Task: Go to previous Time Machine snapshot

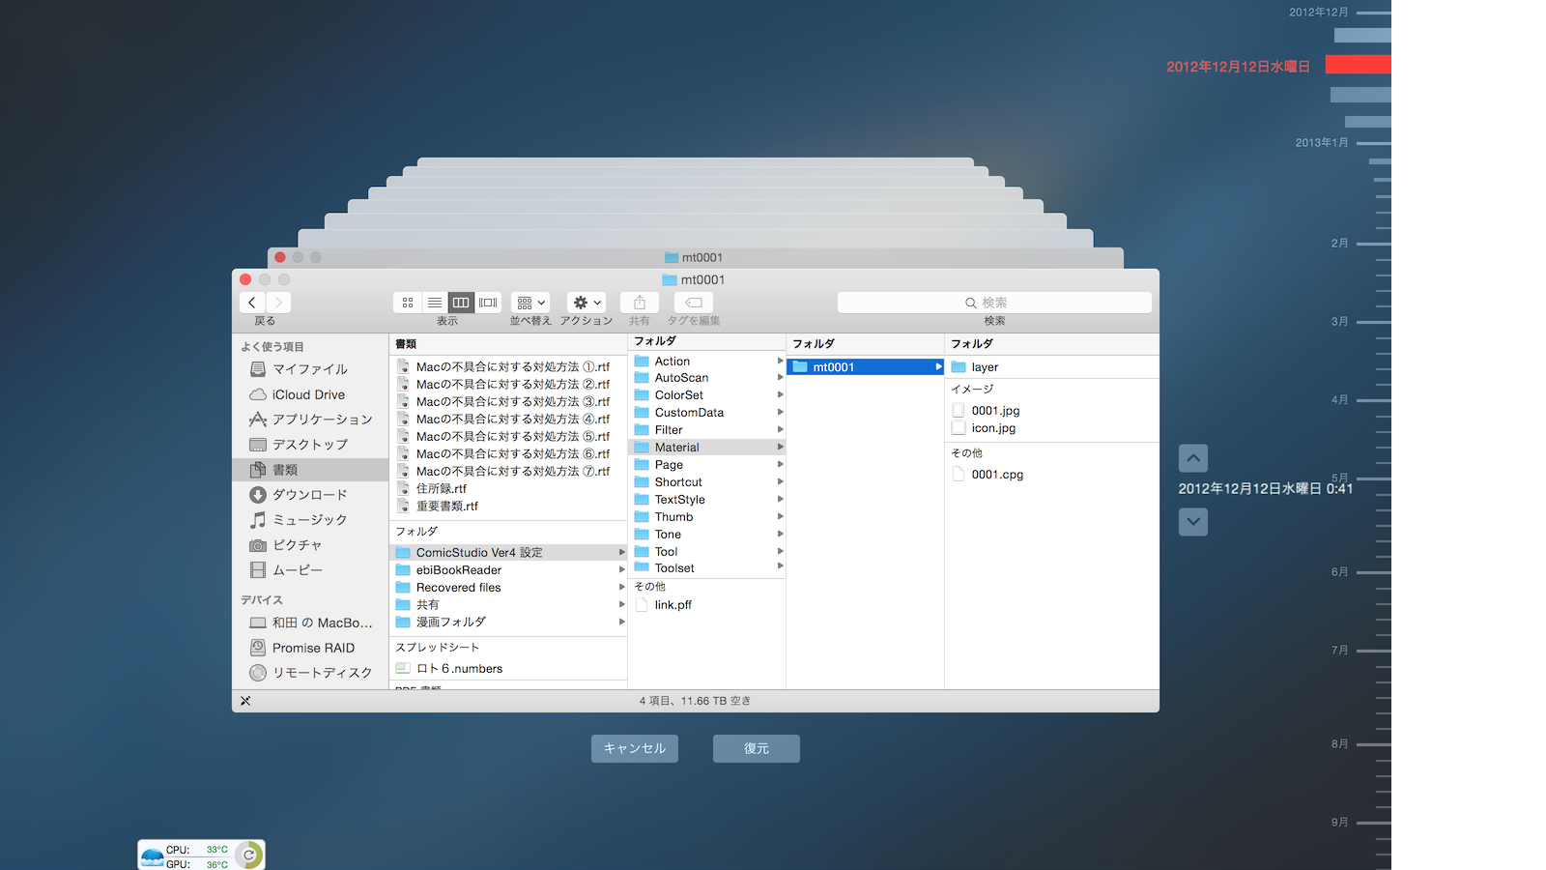Action: click(1193, 458)
